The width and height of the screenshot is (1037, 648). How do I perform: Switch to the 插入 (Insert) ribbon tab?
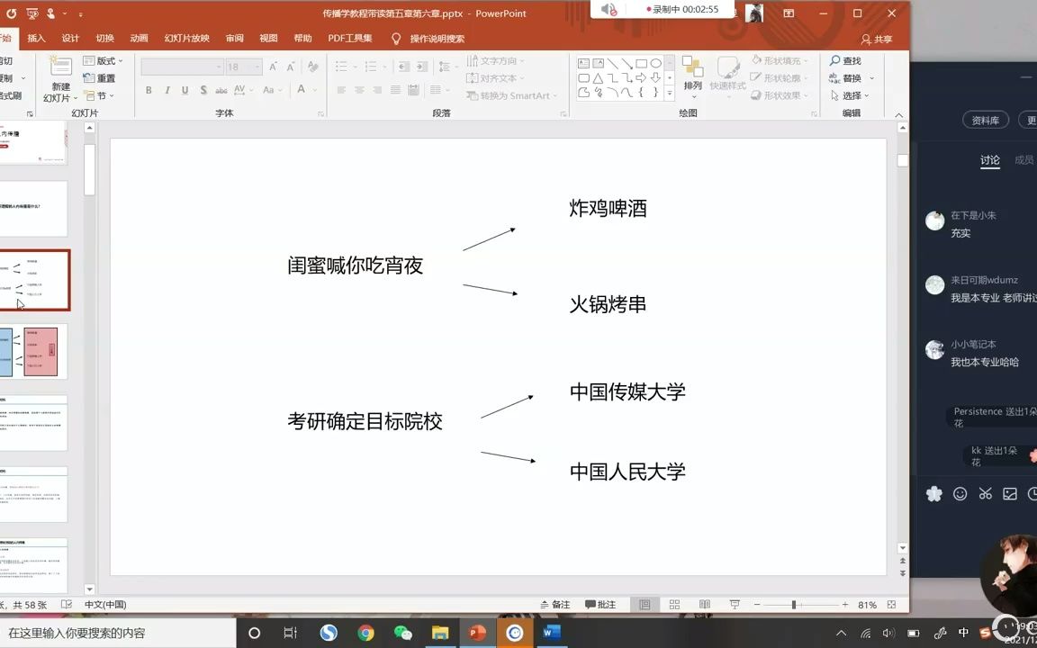tap(36, 38)
